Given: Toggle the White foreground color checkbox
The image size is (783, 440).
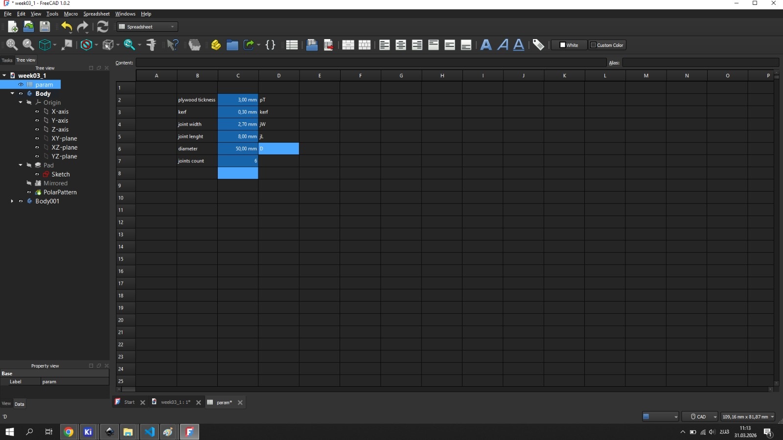Looking at the screenshot, I should pyautogui.click(x=563, y=45).
